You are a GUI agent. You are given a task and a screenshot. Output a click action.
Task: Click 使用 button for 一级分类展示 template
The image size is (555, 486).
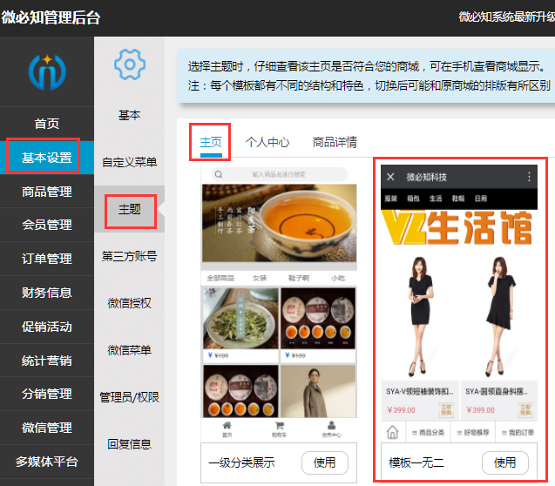[325, 462]
